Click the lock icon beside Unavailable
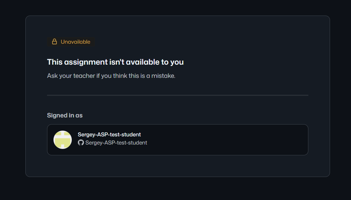Screen dimensions: 351x200 click(54, 42)
